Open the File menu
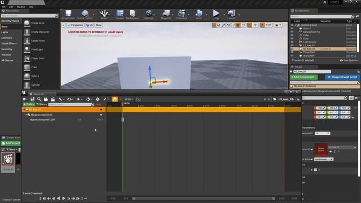 [x=4, y=7]
